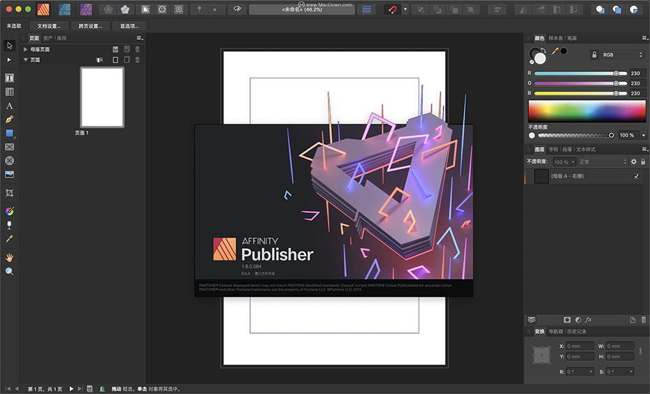
Task: Select the Node tool
Action: (10, 60)
